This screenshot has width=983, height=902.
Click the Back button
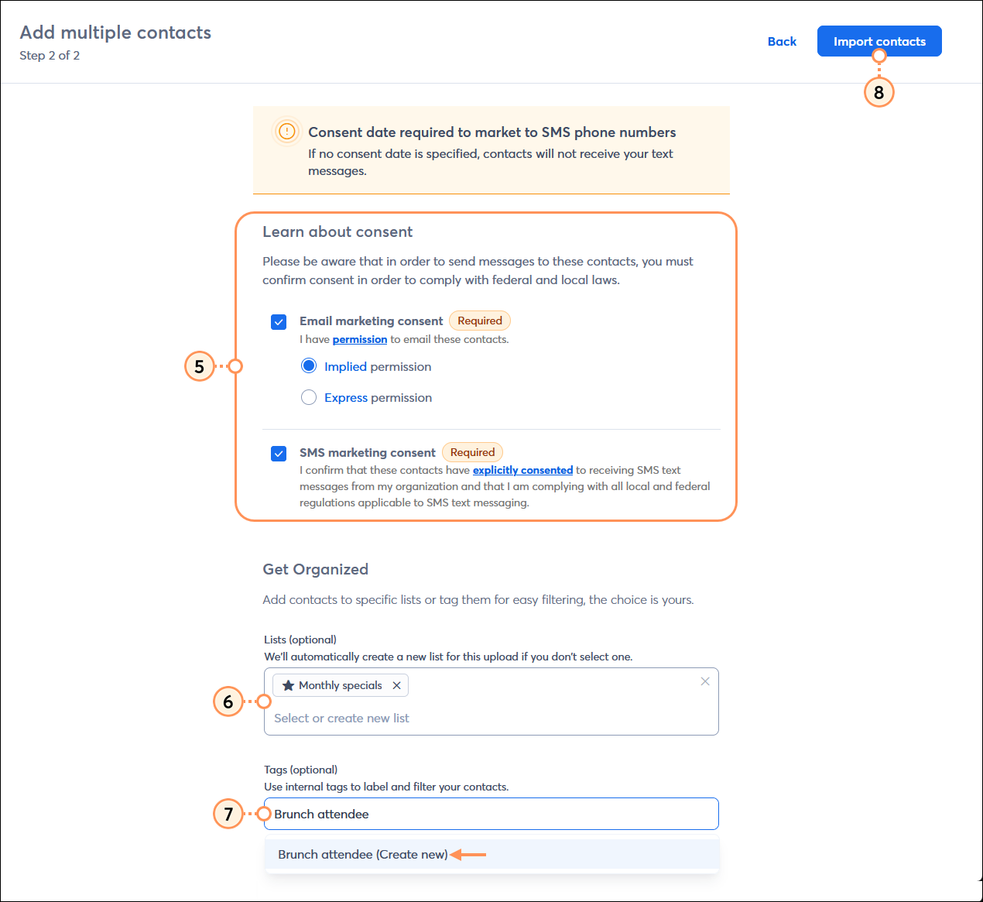coord(782,41)
